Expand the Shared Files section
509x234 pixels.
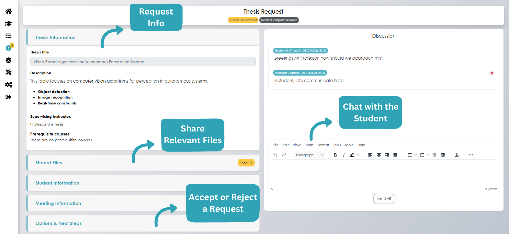(x=49, y=163)
